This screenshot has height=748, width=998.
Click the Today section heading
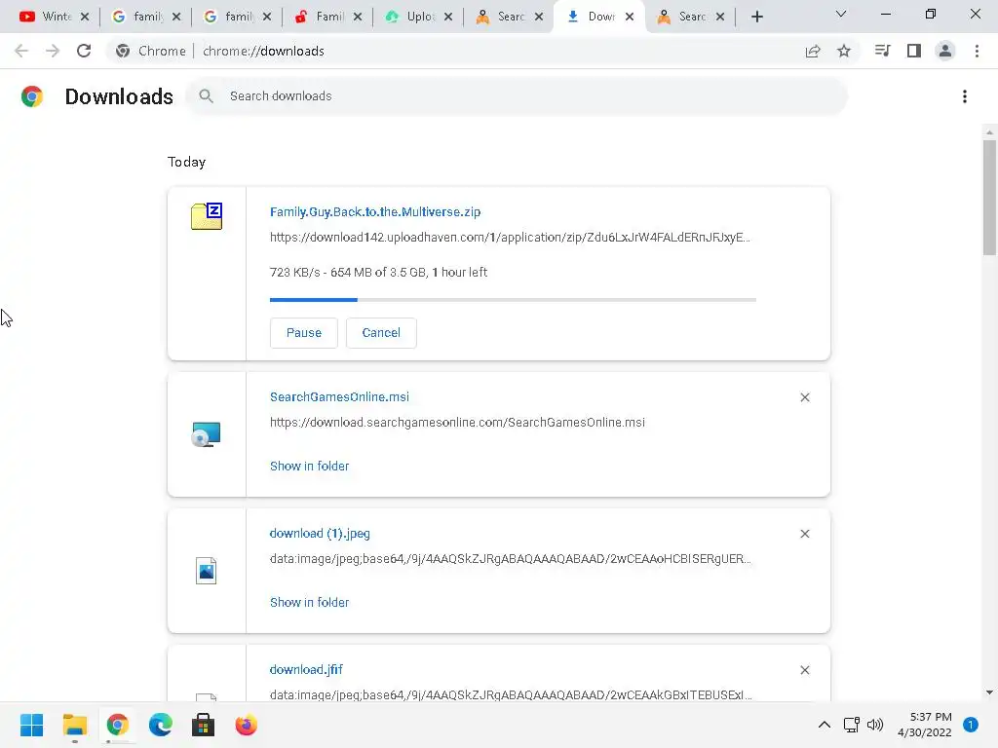pos(186,163)
